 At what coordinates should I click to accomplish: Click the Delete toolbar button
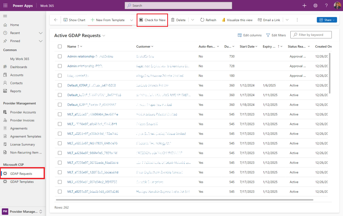coord(178,20)
